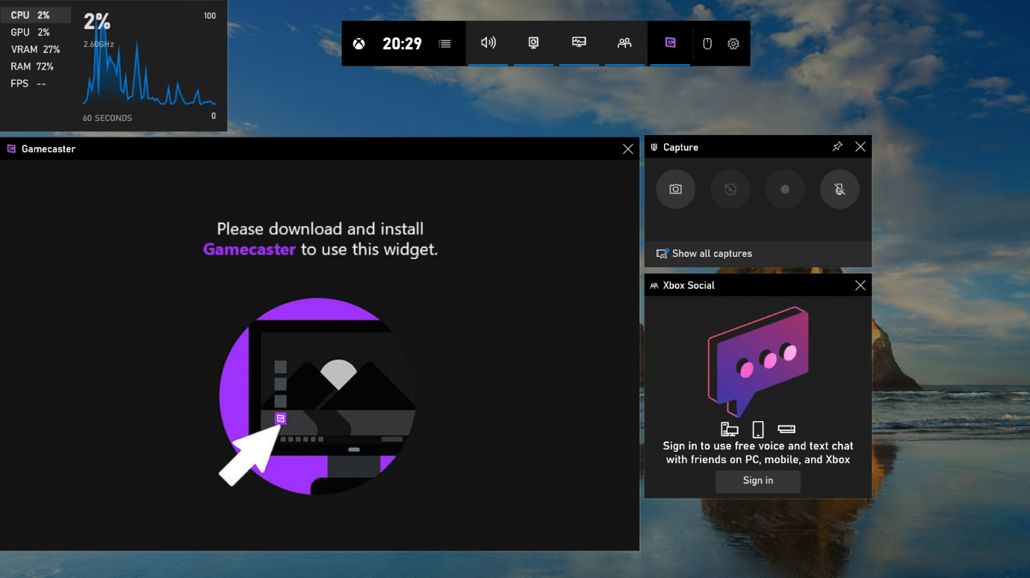Click the Capture widget title icon

[654, 147]
